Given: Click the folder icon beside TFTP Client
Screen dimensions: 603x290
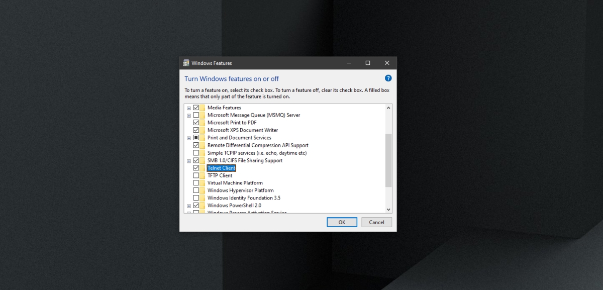Looking at the screenshot, I should (x=203, y=175).
